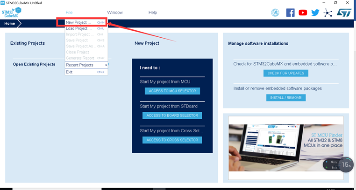Click the Generate Report menu entry
Image resolution: width=356 pixels, height=190 pixels.
86,58
